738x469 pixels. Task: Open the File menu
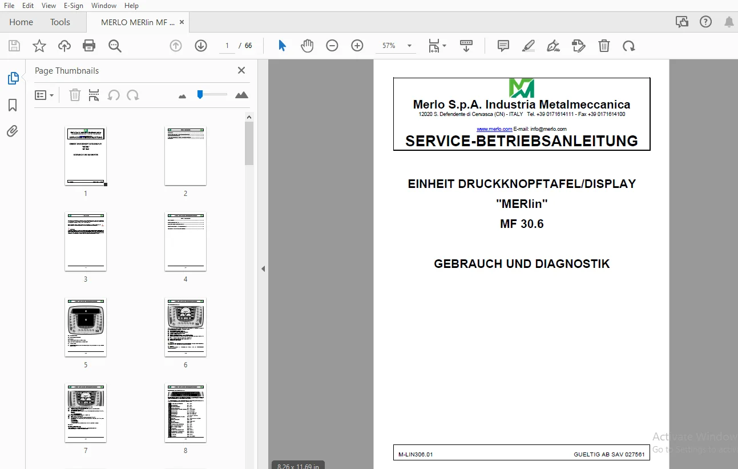[x=9, y=6]
